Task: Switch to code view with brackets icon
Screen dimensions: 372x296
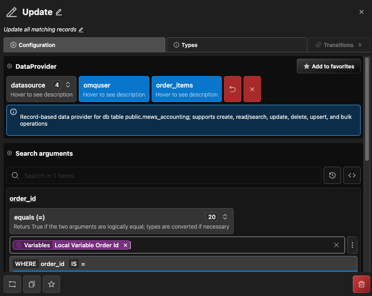Action: 352,175
